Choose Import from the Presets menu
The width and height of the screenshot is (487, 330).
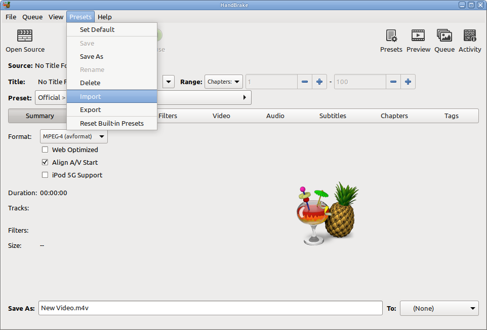click(91, 97)
